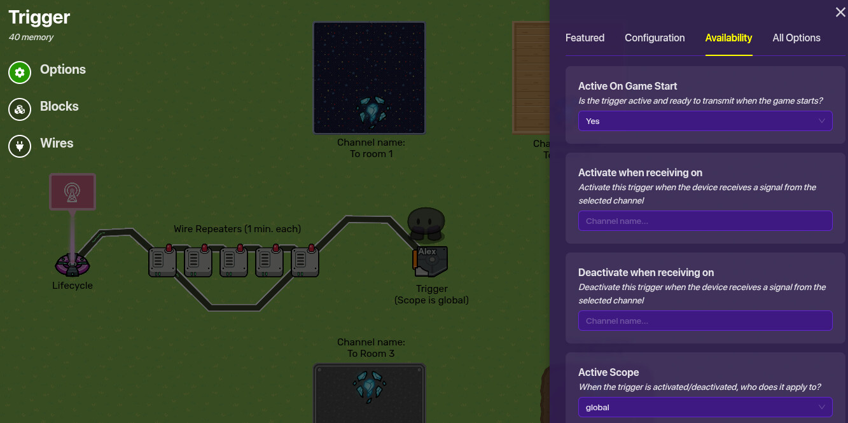Open the Active Scope dropdown
The image size is (848, 423).
tap(705, 407)
